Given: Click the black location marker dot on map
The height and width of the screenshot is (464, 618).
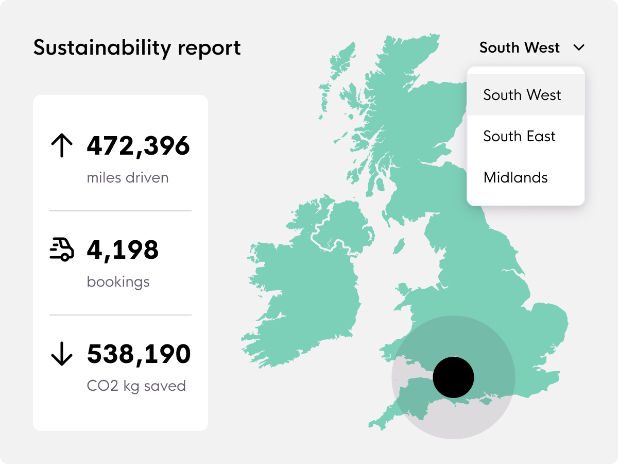Looking at the screenshot, I should 453,377.
